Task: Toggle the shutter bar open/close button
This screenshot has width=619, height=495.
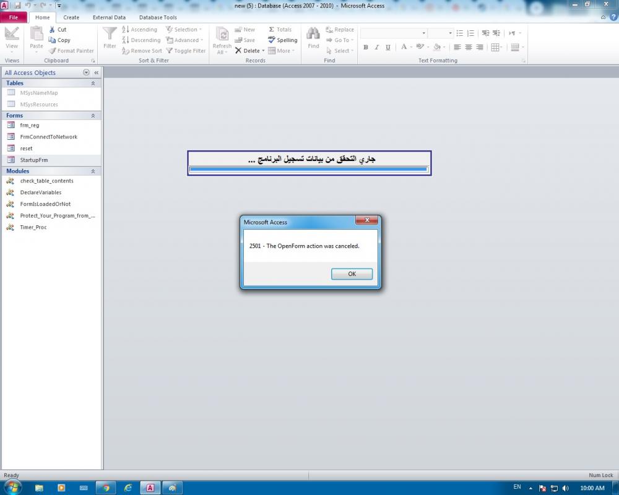Action: click(96, 72)
